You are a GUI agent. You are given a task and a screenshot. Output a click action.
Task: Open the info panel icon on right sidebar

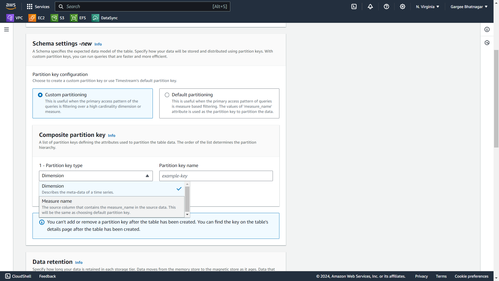[487, 29]
